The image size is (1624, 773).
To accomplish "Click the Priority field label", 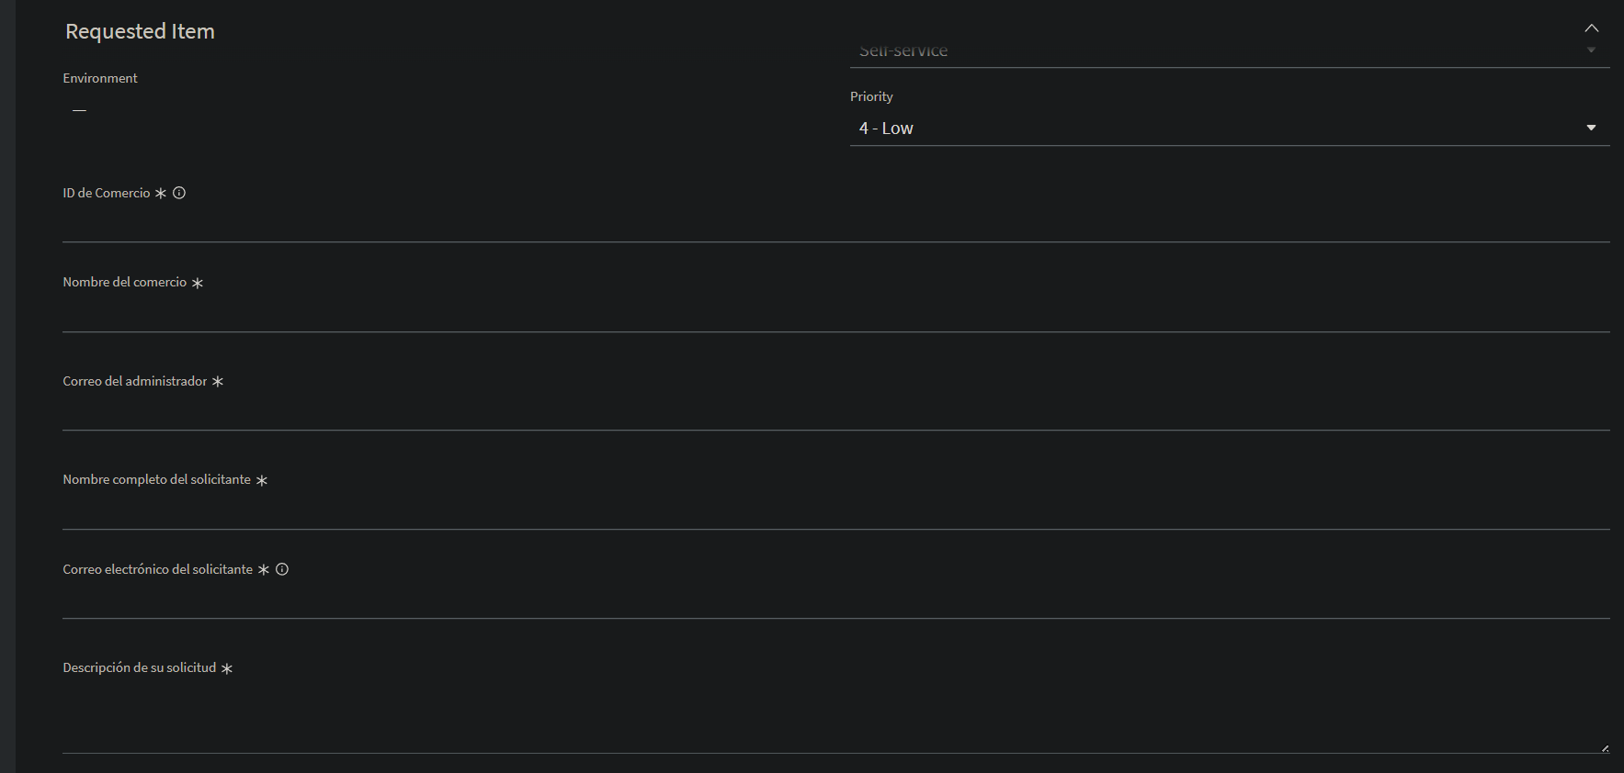I will tap(871, 95).
